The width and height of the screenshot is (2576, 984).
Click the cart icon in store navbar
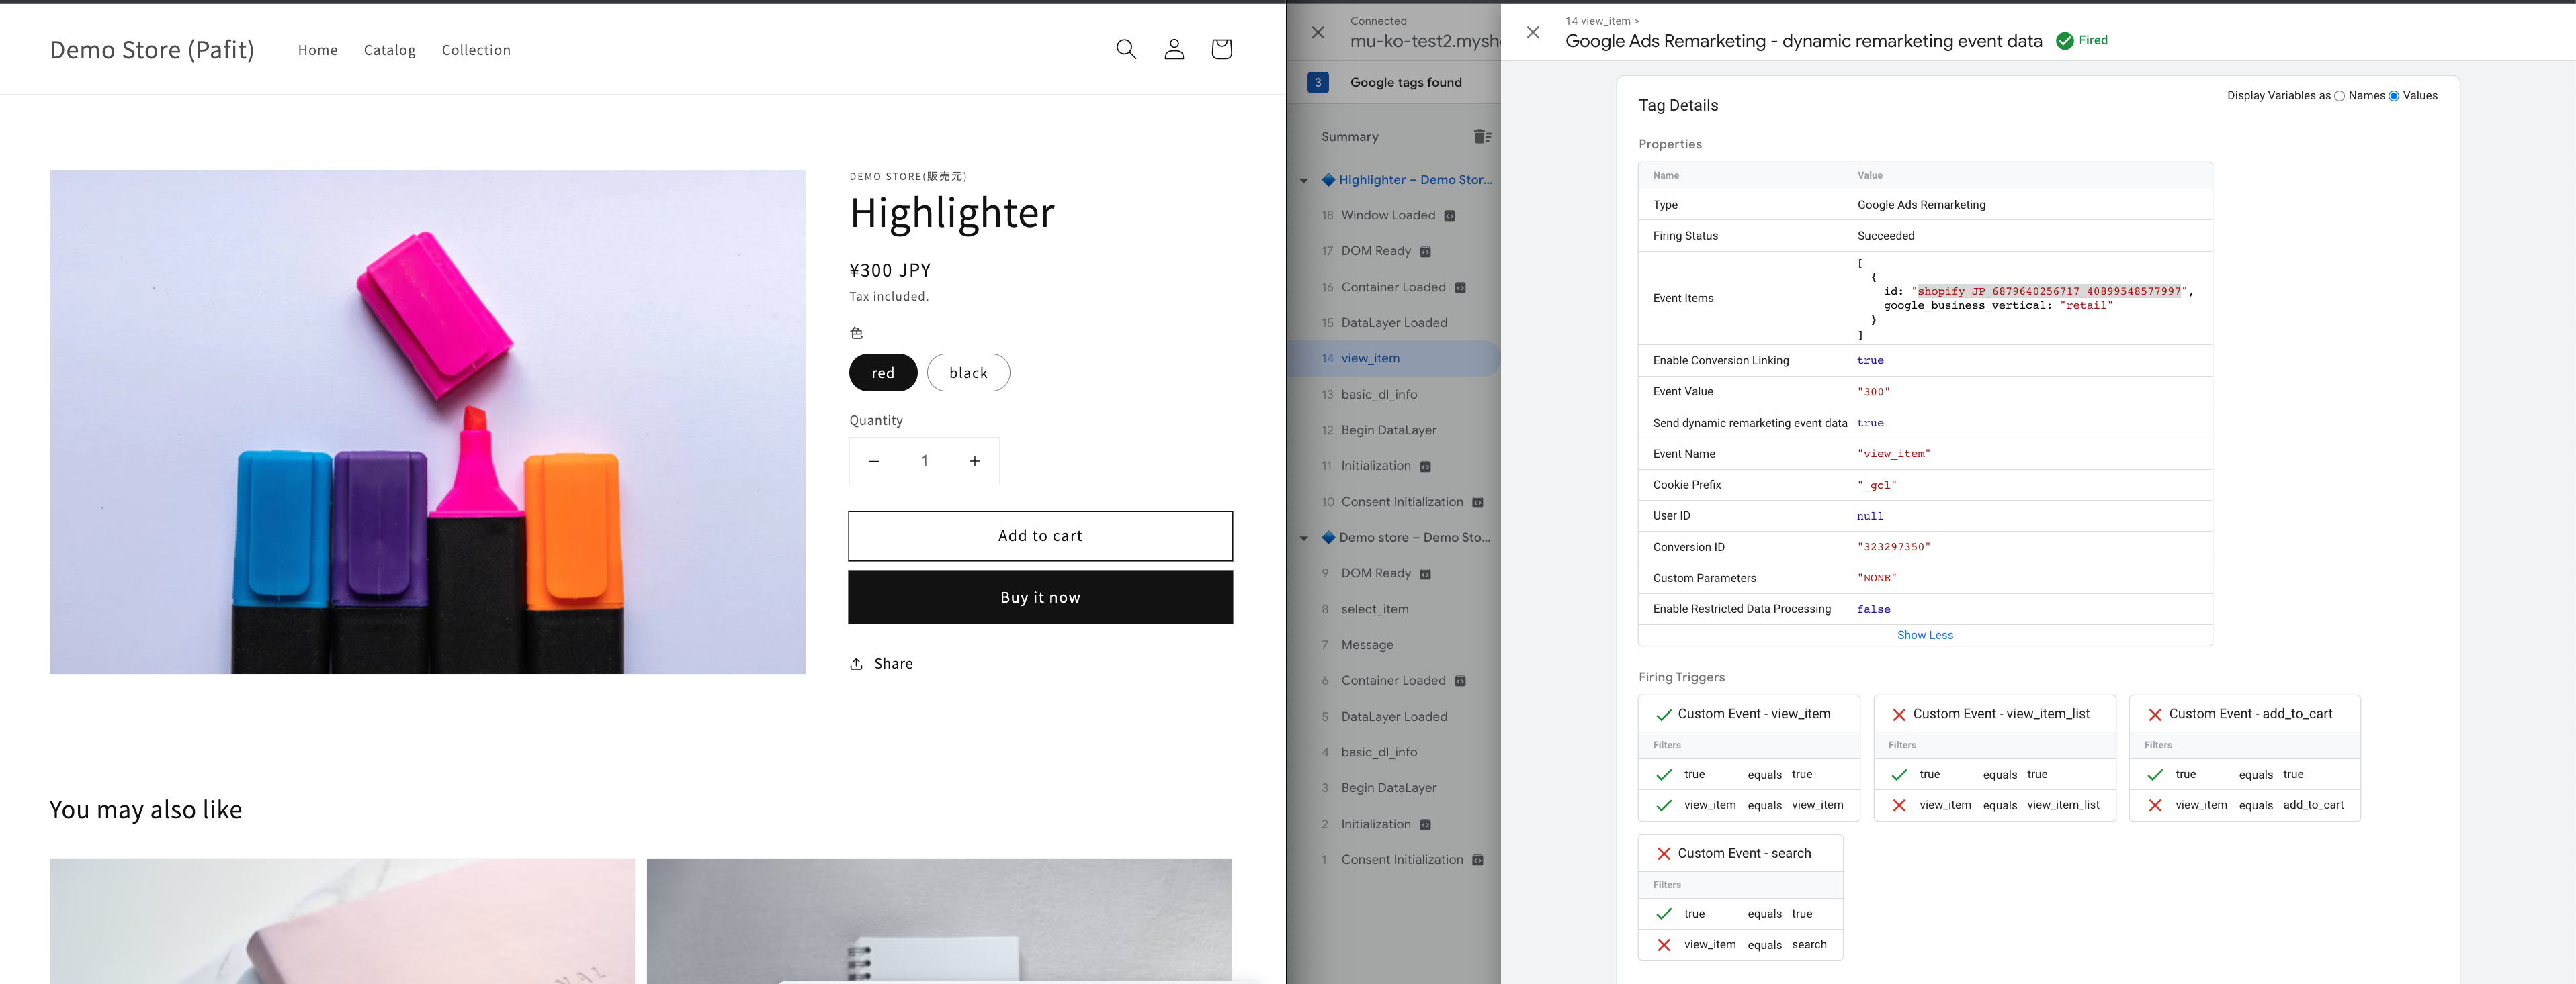pos(1222,49)
